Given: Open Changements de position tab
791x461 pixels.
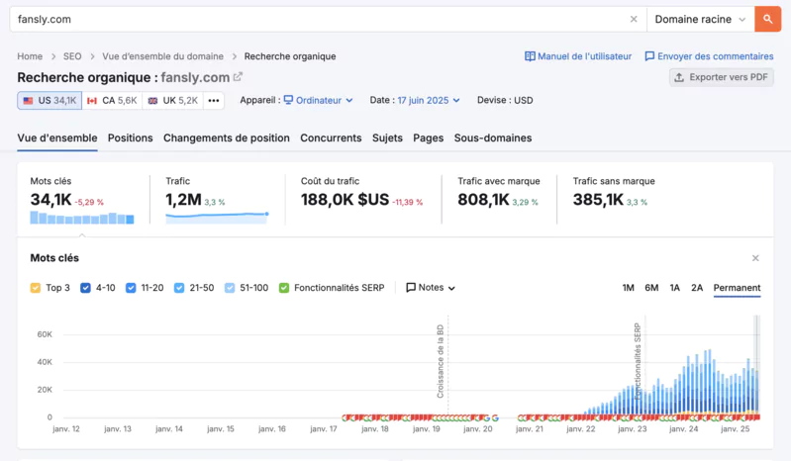Looking at the screenshot, I should tap(227, 138).
